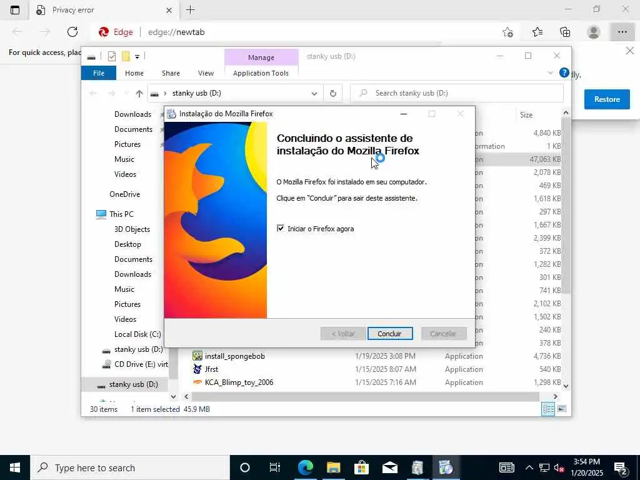This screenshot has width=640, height=480.
Task: Sort files by Size column header
Action: (526, 115)
